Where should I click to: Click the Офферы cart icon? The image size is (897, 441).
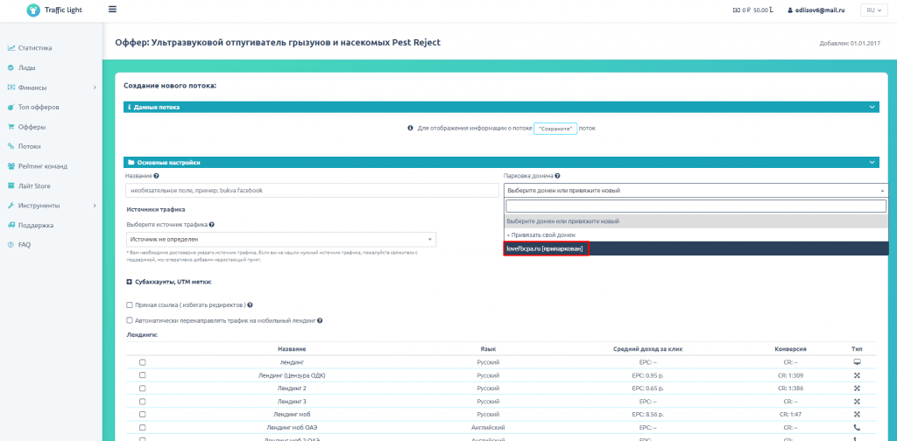[x=11, y=127]
